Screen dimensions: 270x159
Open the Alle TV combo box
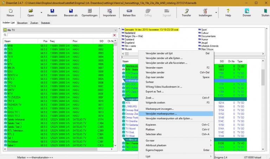pos(60,30)
